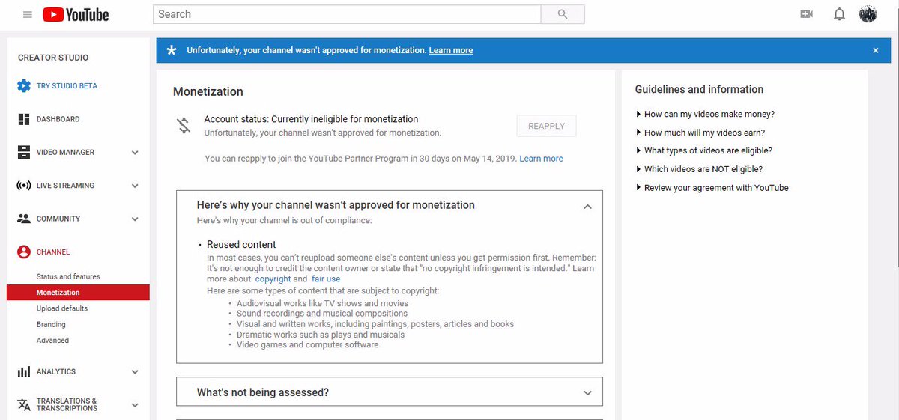Click the Live Streaming broadcast icon
The height and width of the screenshot is (420, 899).
24,186
